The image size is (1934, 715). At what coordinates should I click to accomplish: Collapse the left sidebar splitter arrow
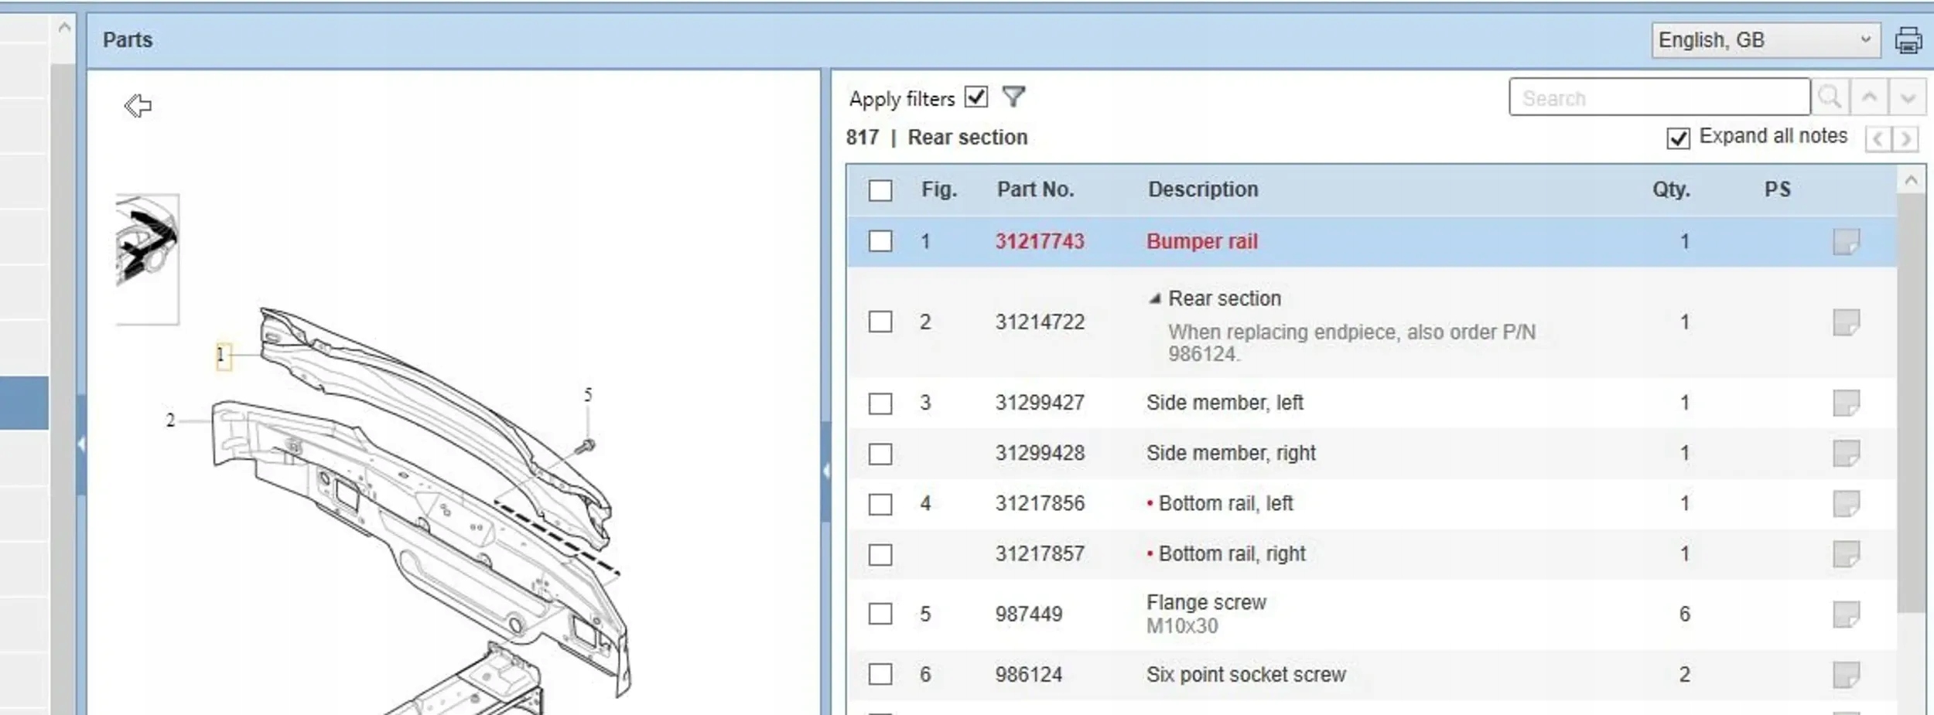coord(81,444)
